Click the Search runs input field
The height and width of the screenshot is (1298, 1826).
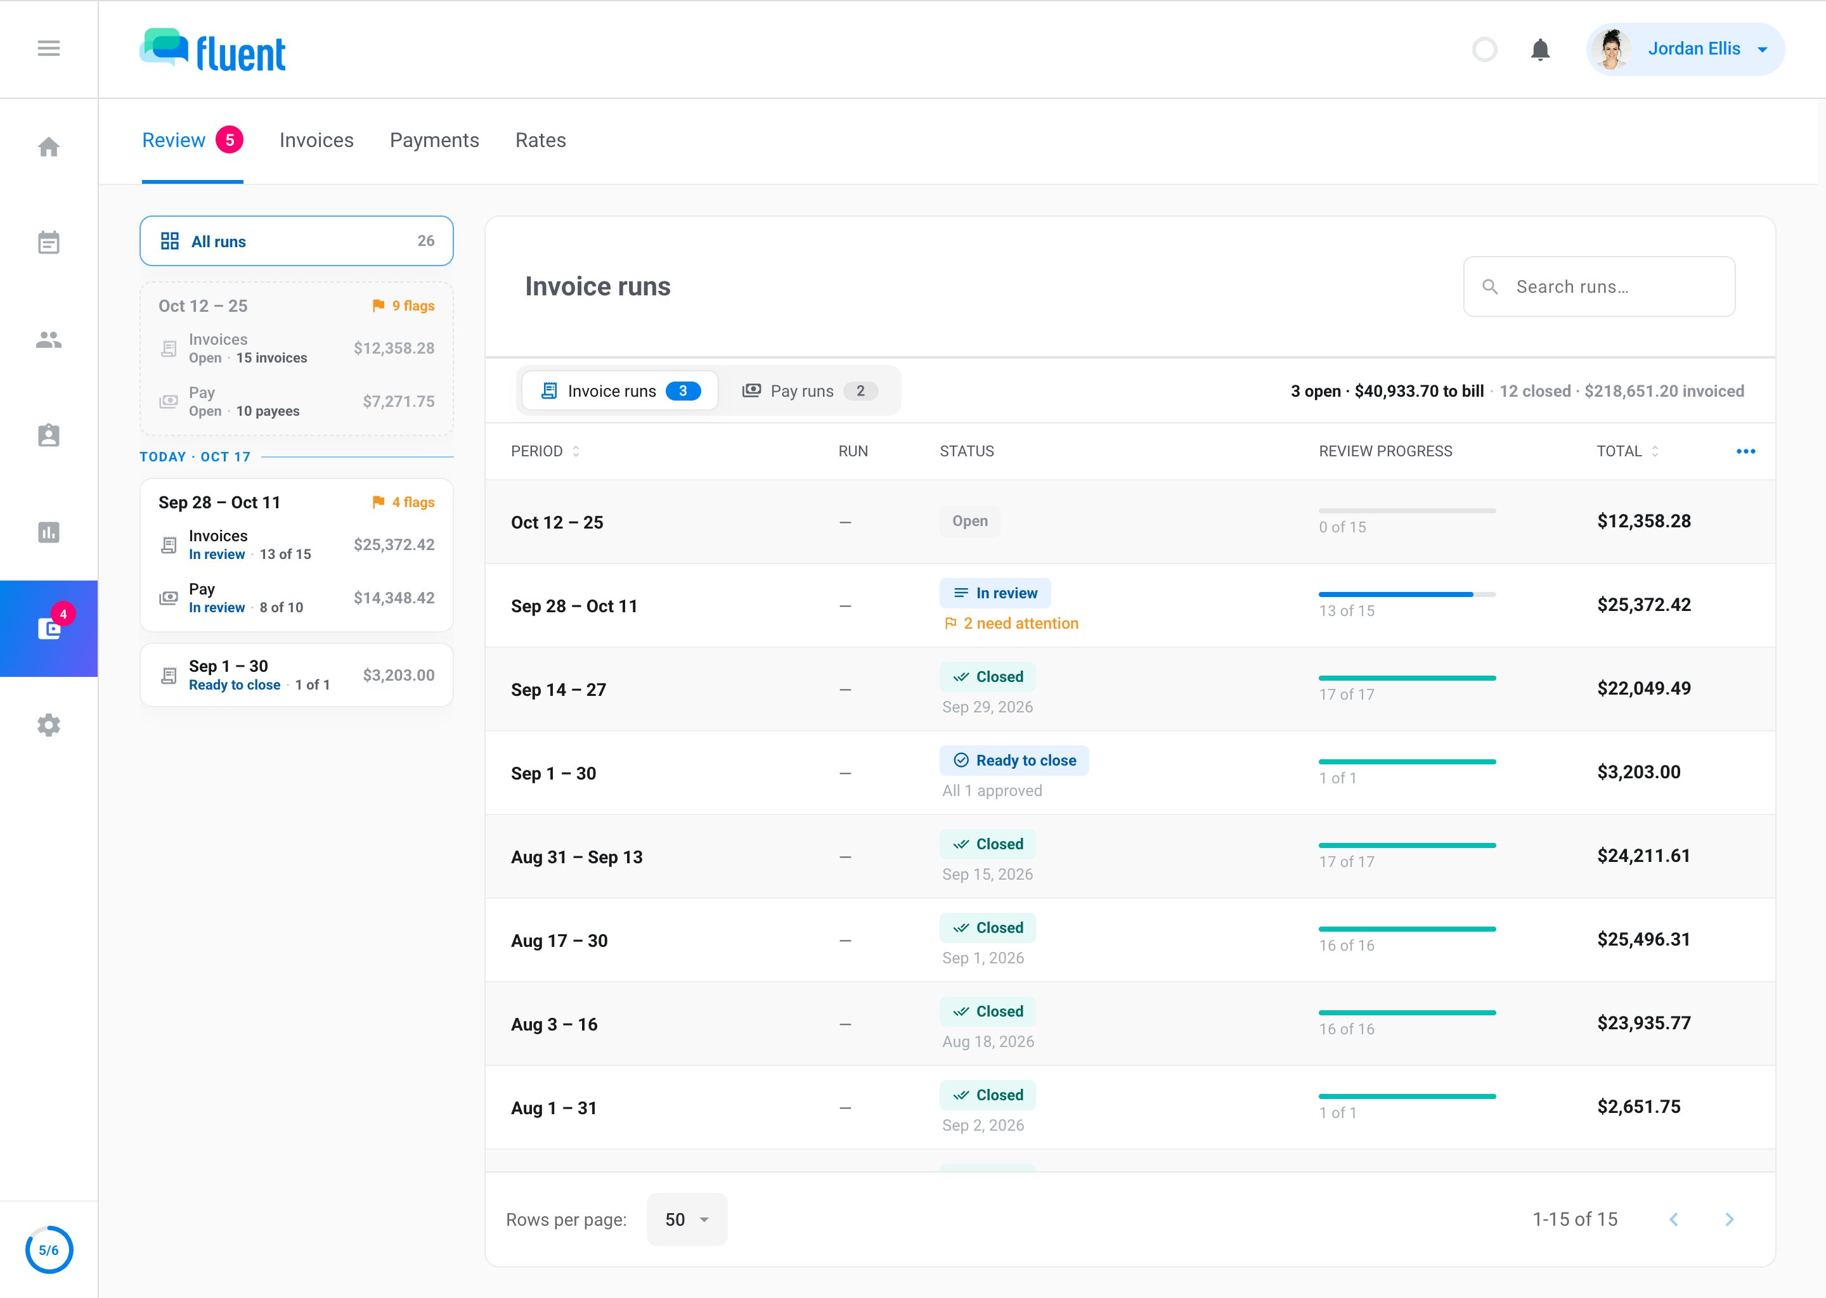point(1599,287)
